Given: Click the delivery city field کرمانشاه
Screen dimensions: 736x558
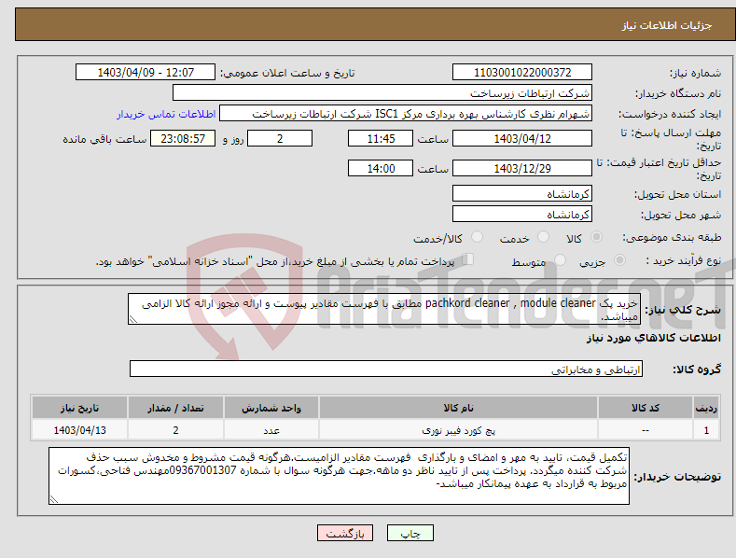Looking at the screenshot, I should click(522, 215).
